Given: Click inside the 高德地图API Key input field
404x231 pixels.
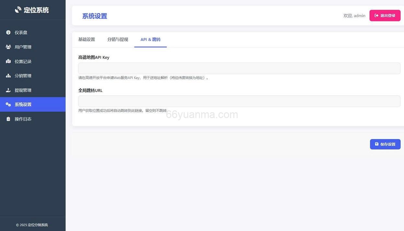Looking at the screenshot, I should [x=239, y=68].
